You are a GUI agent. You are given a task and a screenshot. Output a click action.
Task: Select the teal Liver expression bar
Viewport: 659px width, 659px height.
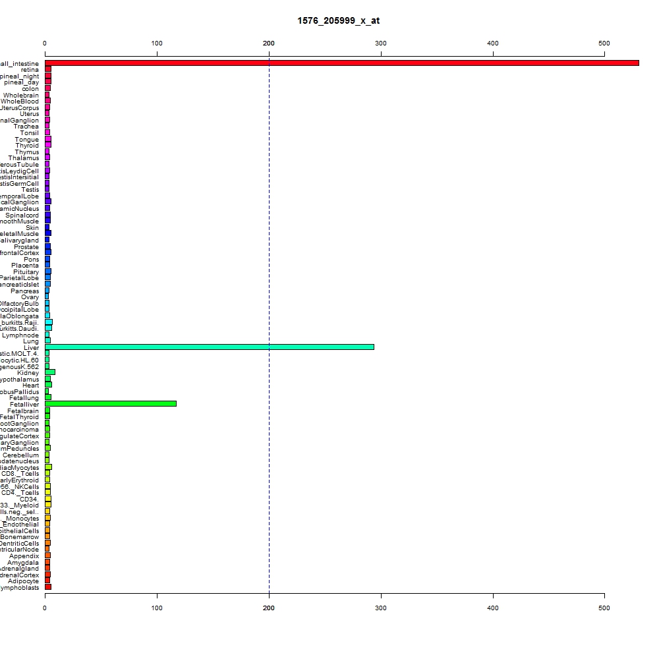210,347
